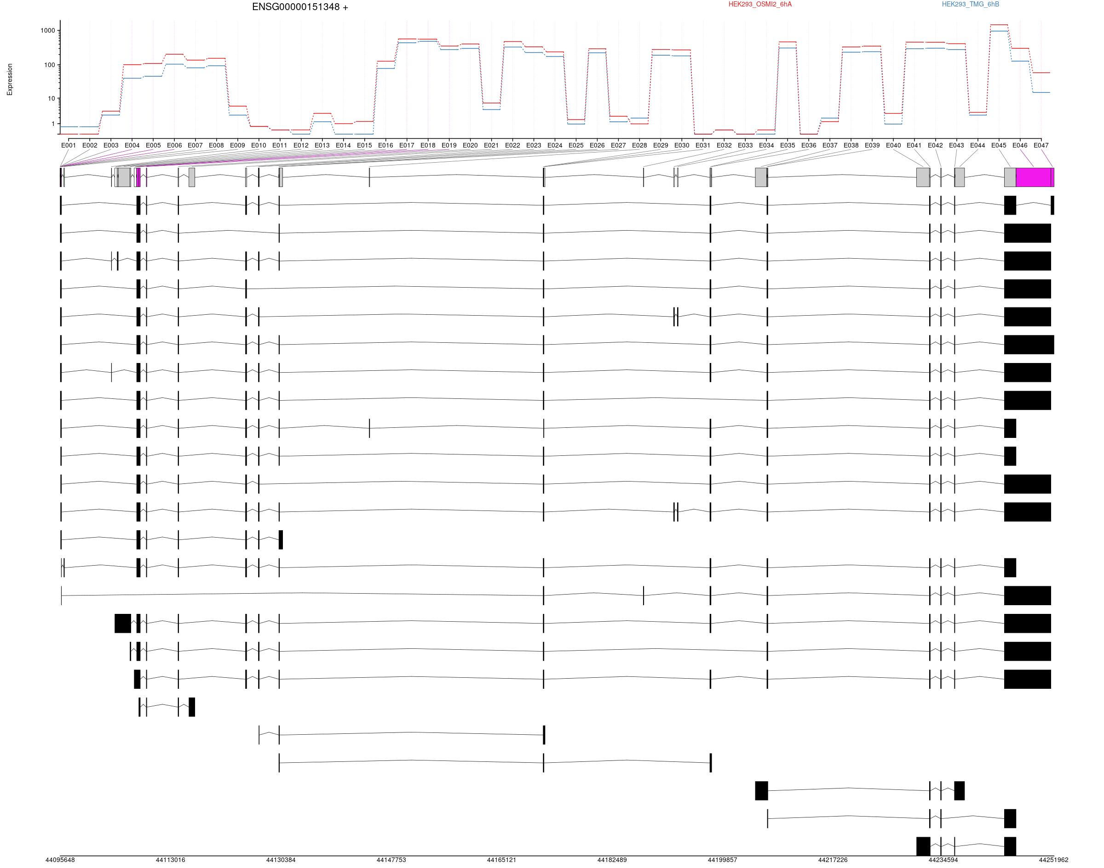The width and height of the screenshot is (1104, 868).
Task: Click genomic coordinate 44113016
Action: click(x=171, y=860)
